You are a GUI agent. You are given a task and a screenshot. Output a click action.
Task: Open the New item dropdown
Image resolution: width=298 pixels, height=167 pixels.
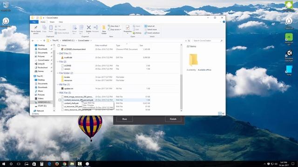pyautogui.click(x=114, y=26)
